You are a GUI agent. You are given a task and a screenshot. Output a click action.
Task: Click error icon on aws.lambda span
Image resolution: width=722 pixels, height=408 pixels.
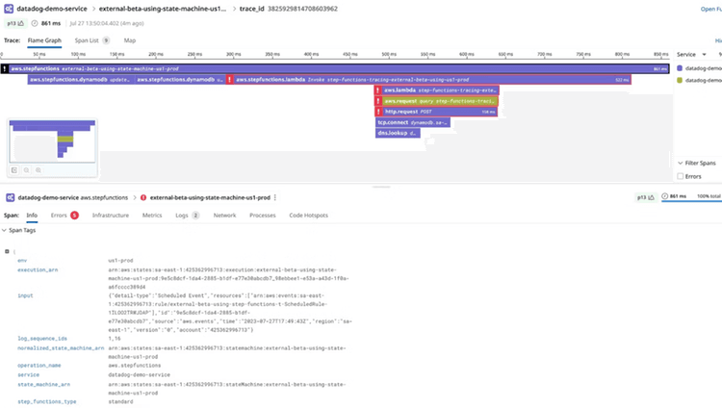click(x=378, y=90)
